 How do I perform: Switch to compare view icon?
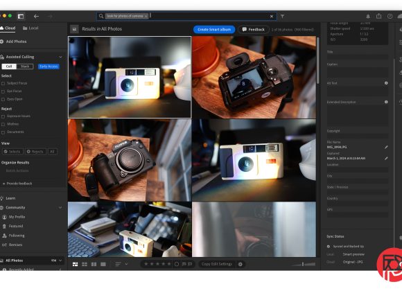tap(94, 264)
